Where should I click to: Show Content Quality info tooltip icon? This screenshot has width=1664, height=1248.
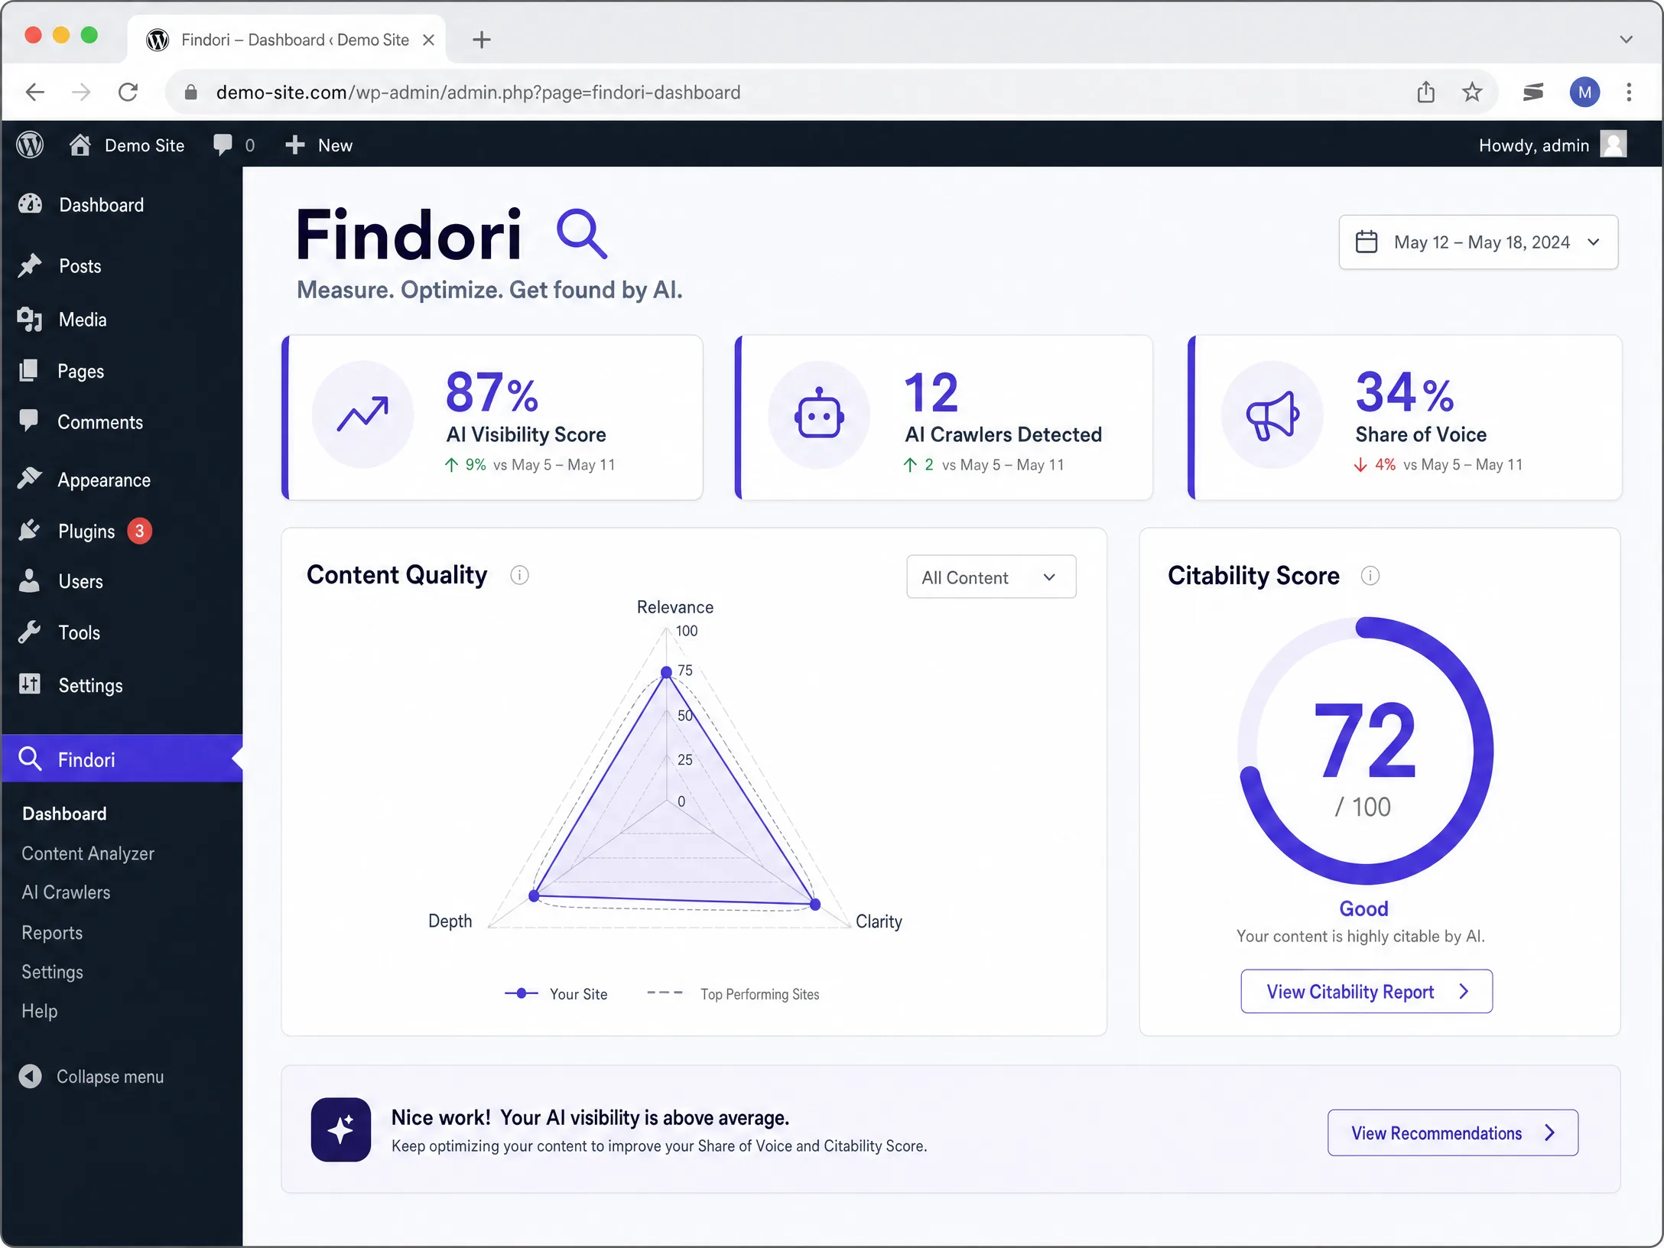(519, 575)
